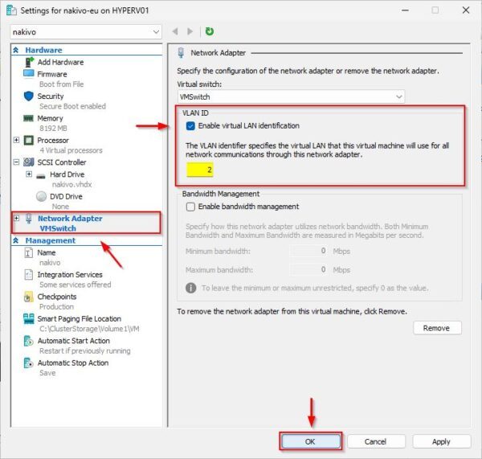Click the info icon in Bandwidth Management
Screen dimensions: 482x459
(x=191, y=288)
